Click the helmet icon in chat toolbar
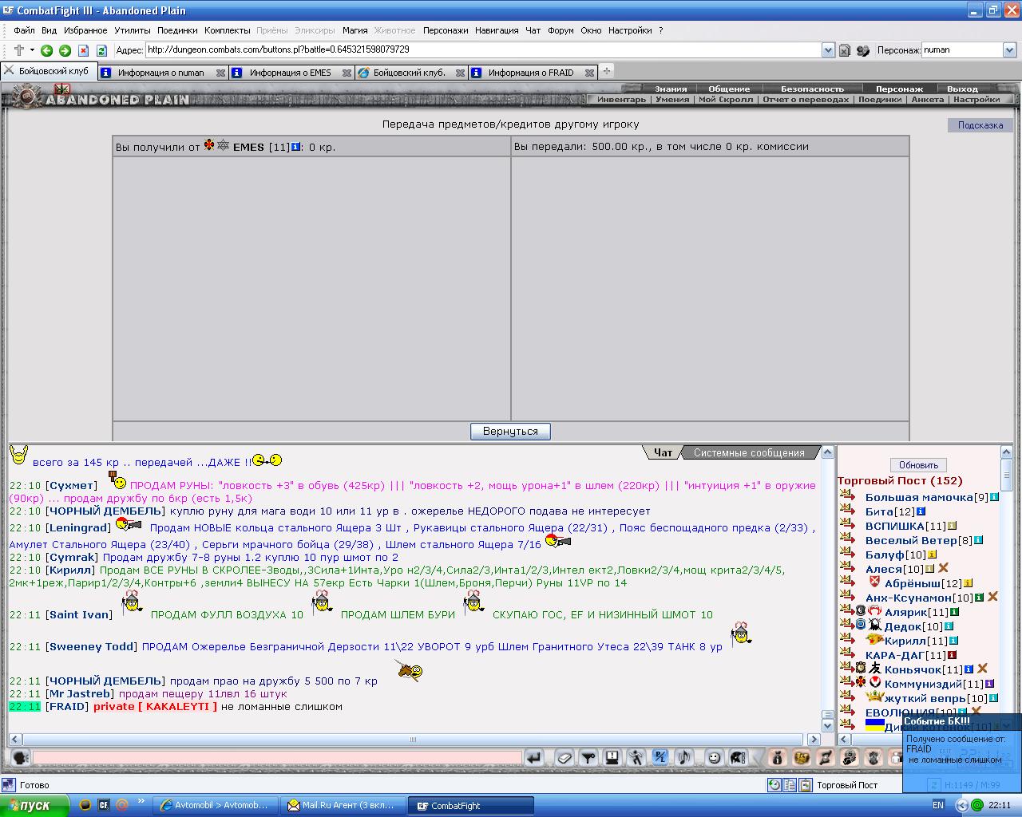1022x817 pixels. tap(739, 757)
